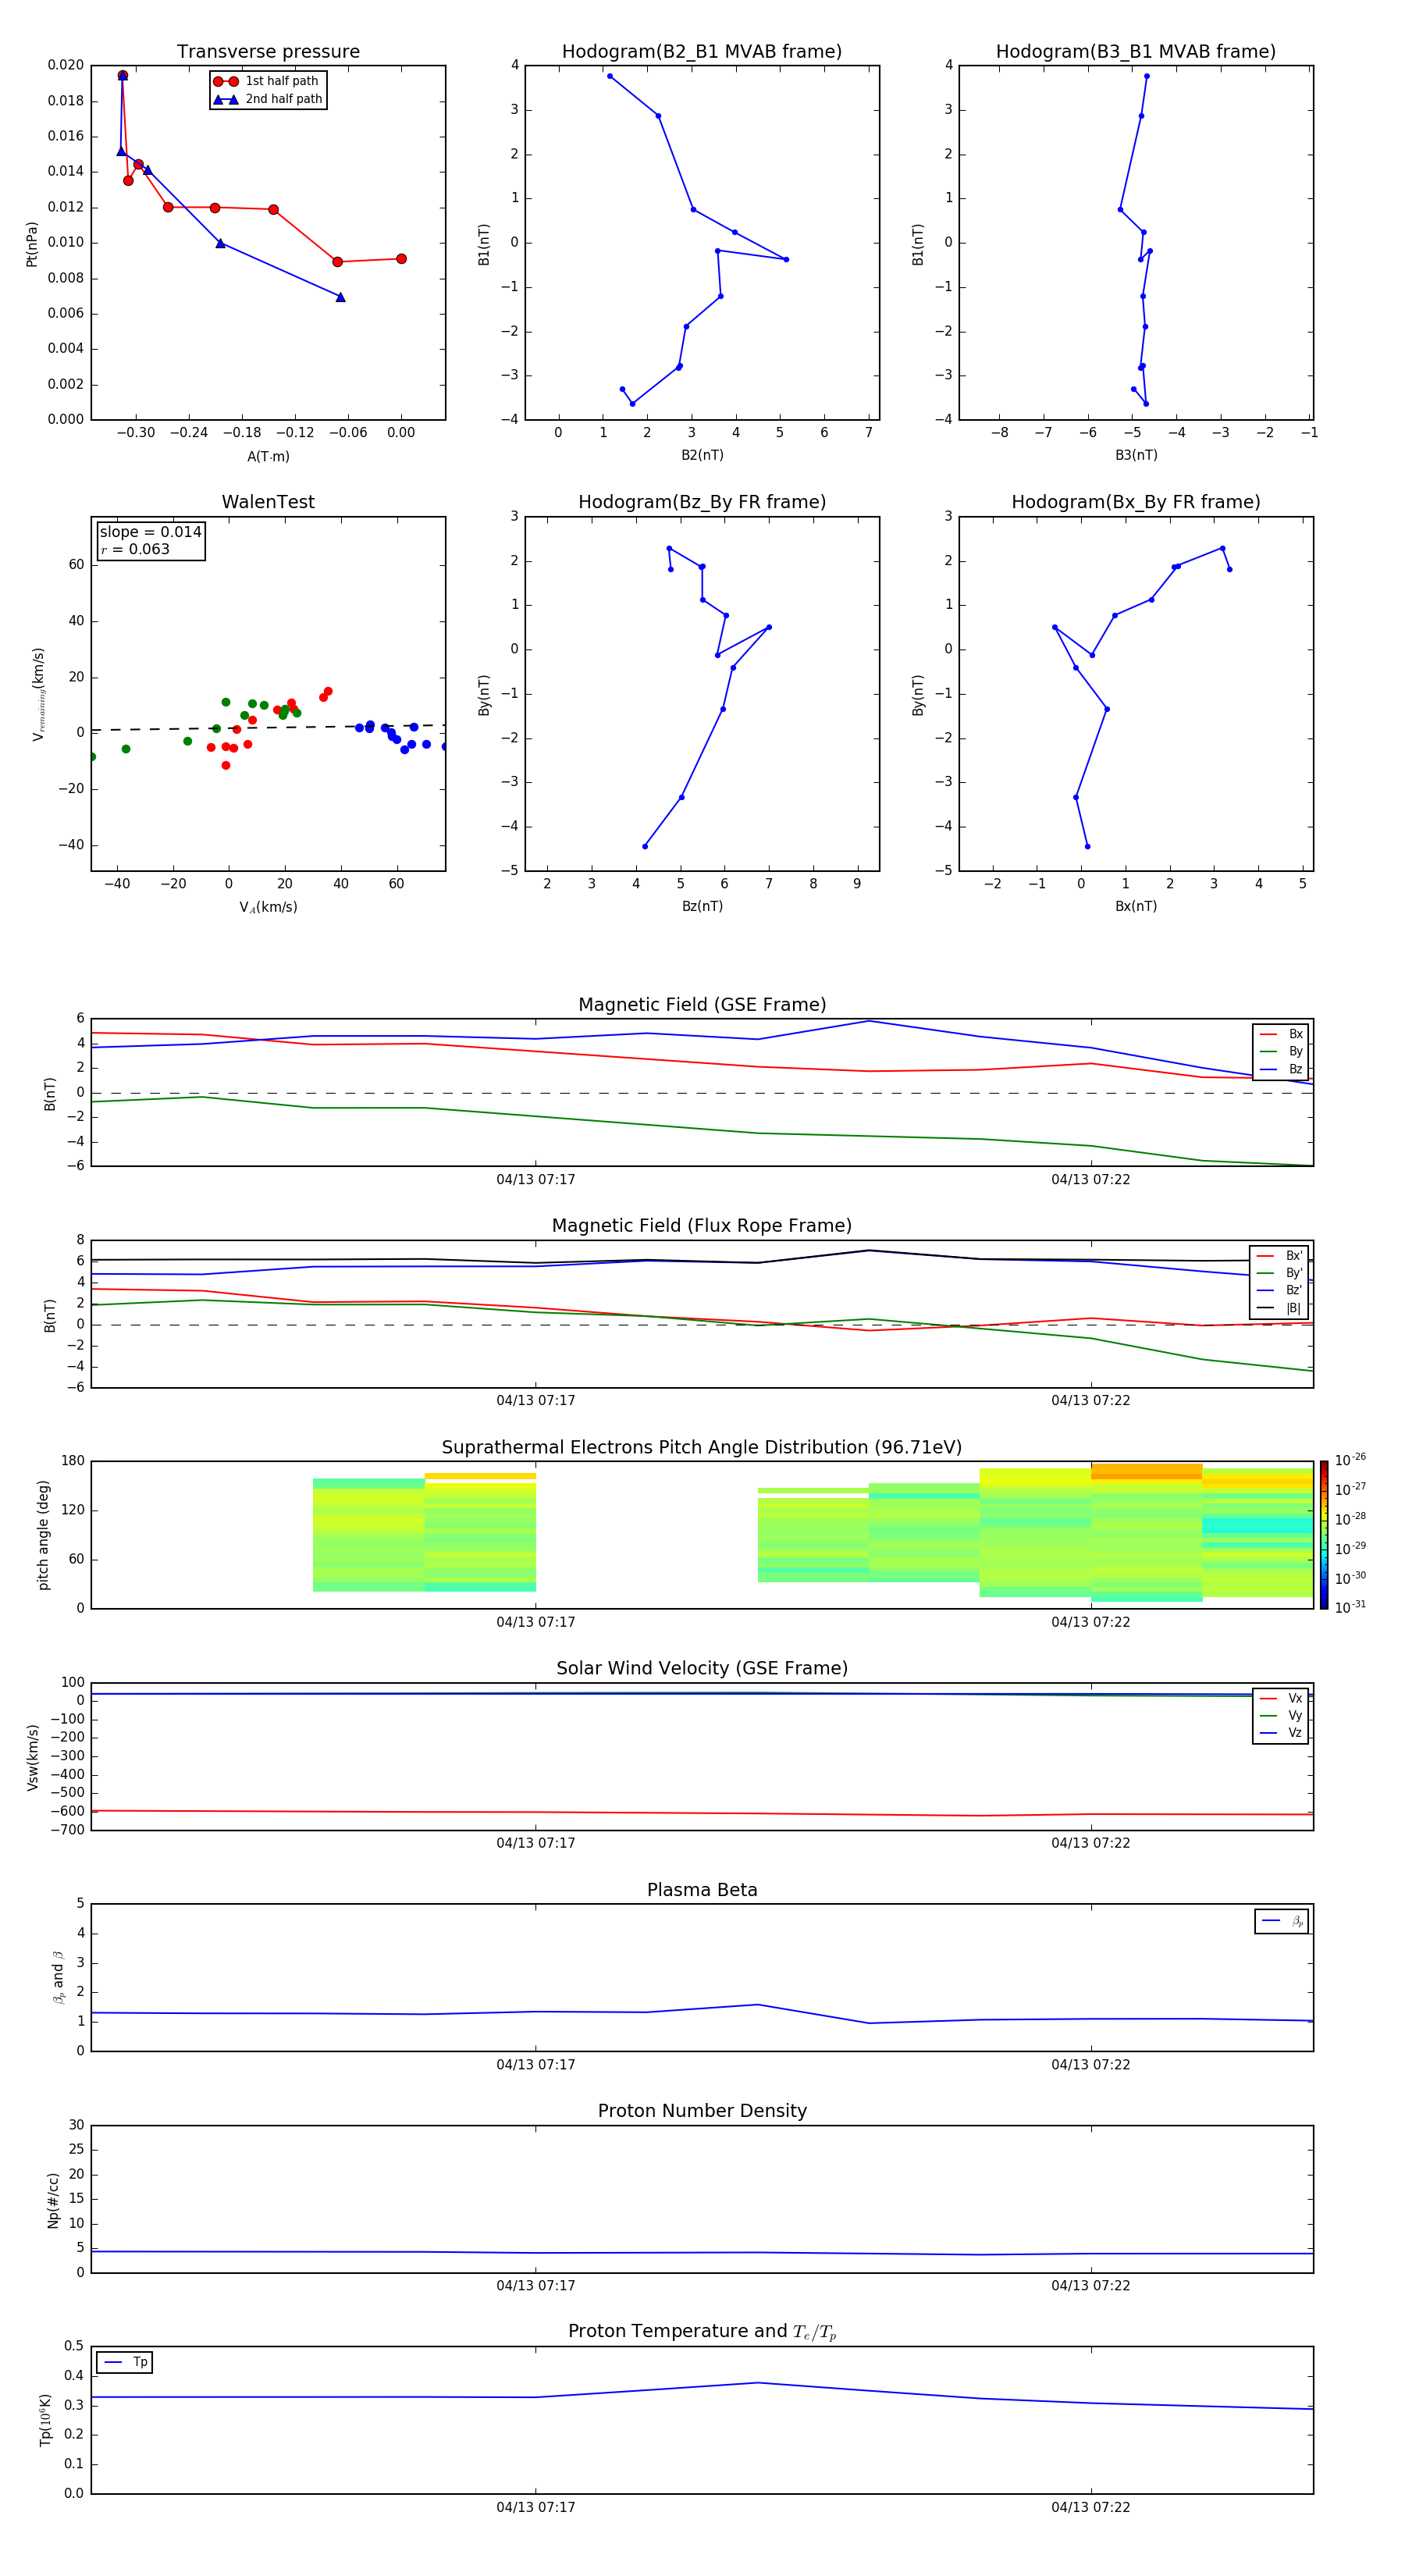1405x2576 pixels.
Task: Click the Tp(10^6K) axis label
Action: 45,2420
